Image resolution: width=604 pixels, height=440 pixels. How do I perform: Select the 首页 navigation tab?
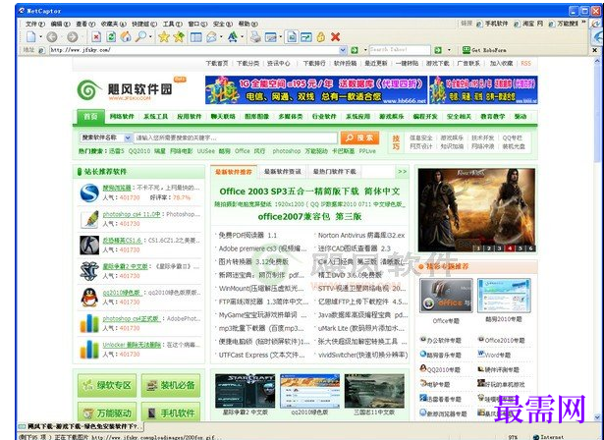coord(90,116)
